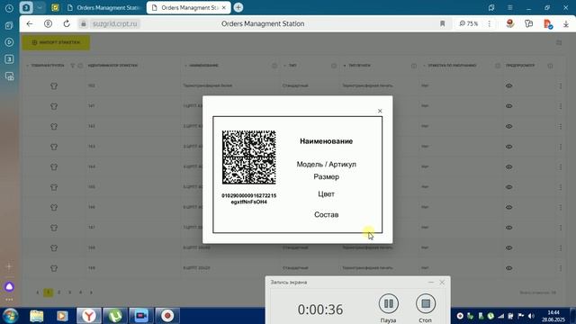This screenshot has width=576, height=324.
Task: Toggle preview eye for label 147
Action: 508,228
